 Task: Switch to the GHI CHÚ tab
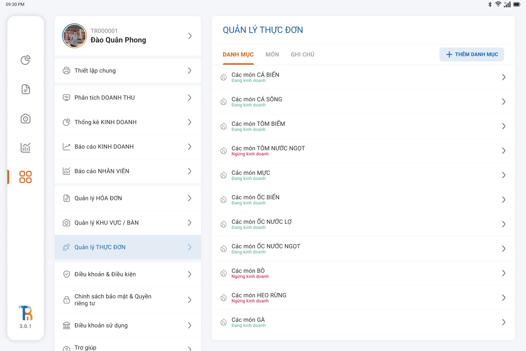(302, 54)
